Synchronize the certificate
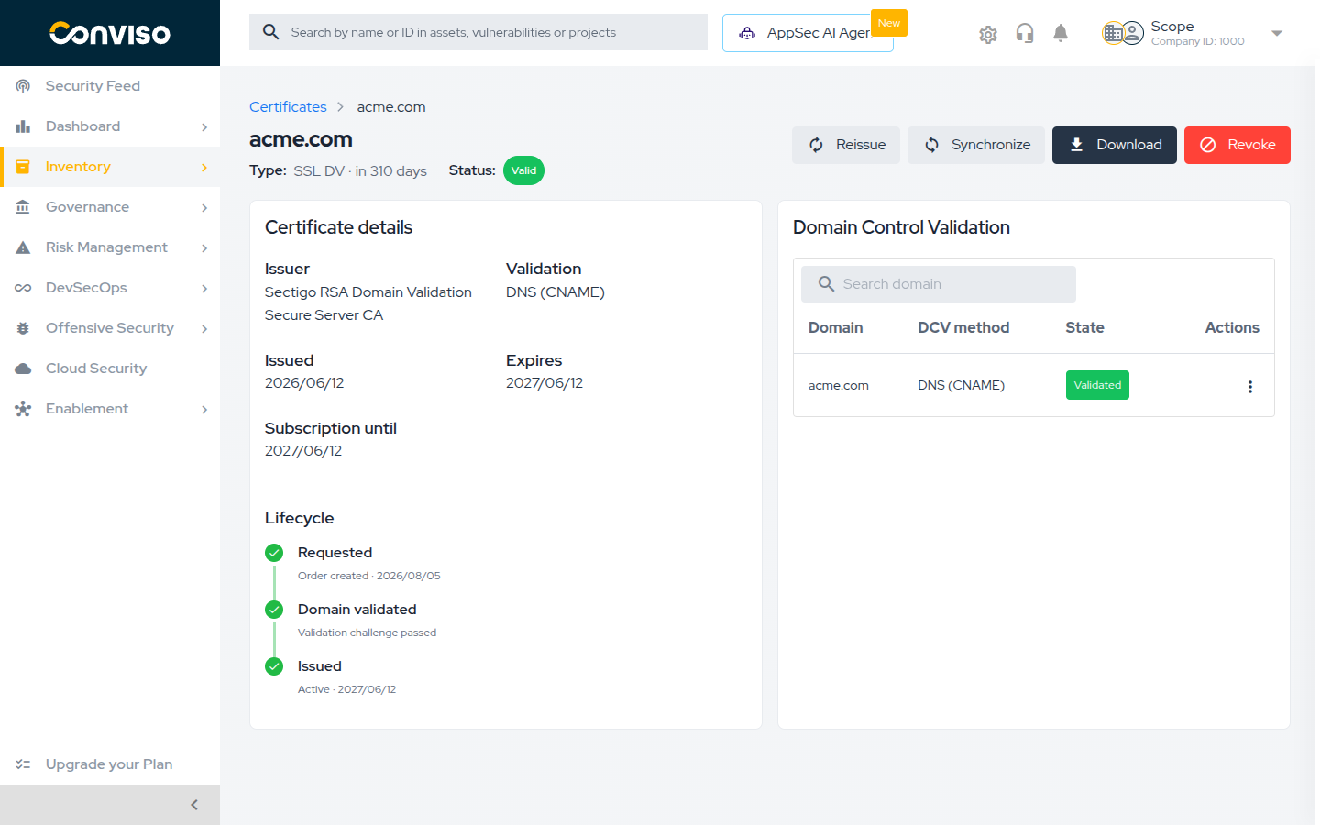 (x=976, y=145)
